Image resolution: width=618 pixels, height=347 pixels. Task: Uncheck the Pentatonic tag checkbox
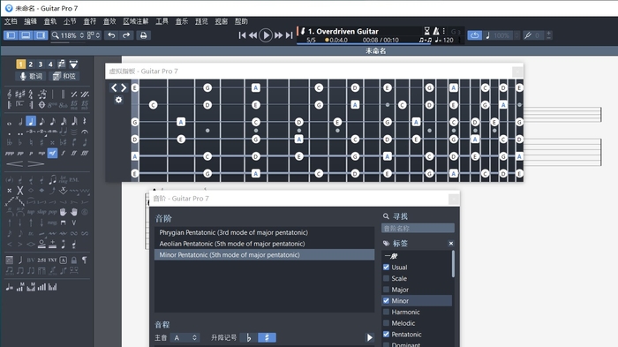pos(387,335)
